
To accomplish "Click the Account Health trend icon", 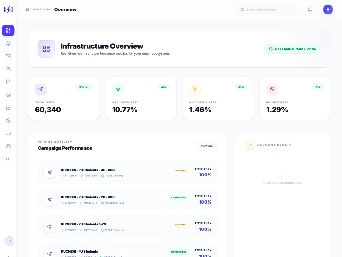I will click(x=250, y=145).
